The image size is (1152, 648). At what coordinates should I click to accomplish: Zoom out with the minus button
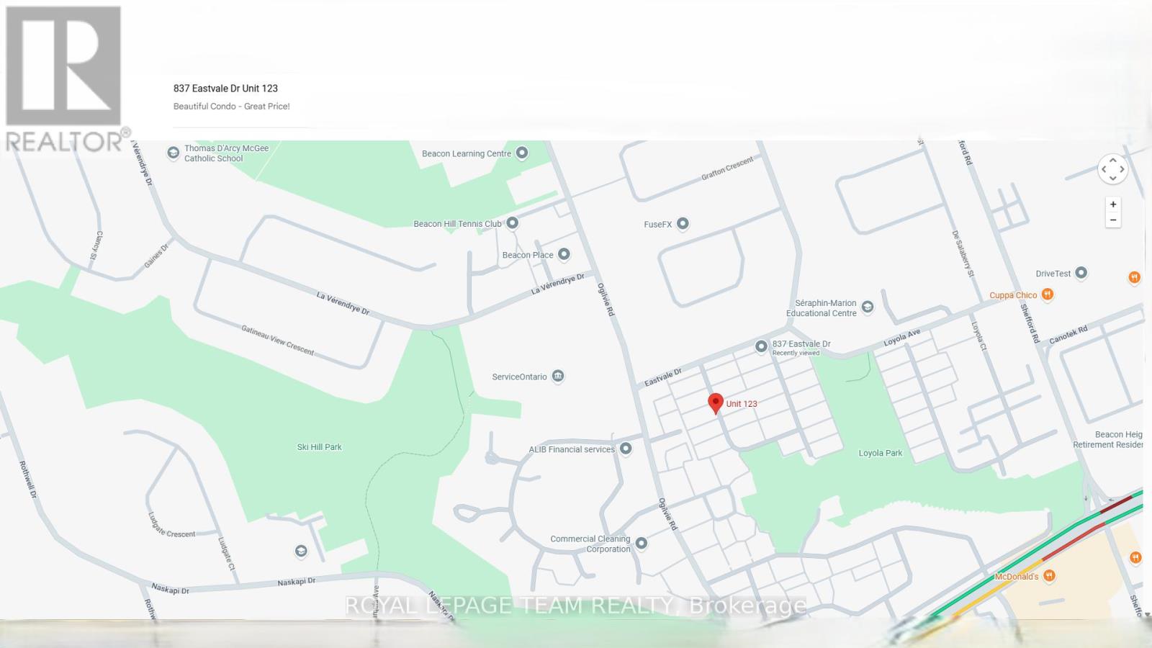click(1113, 220)
